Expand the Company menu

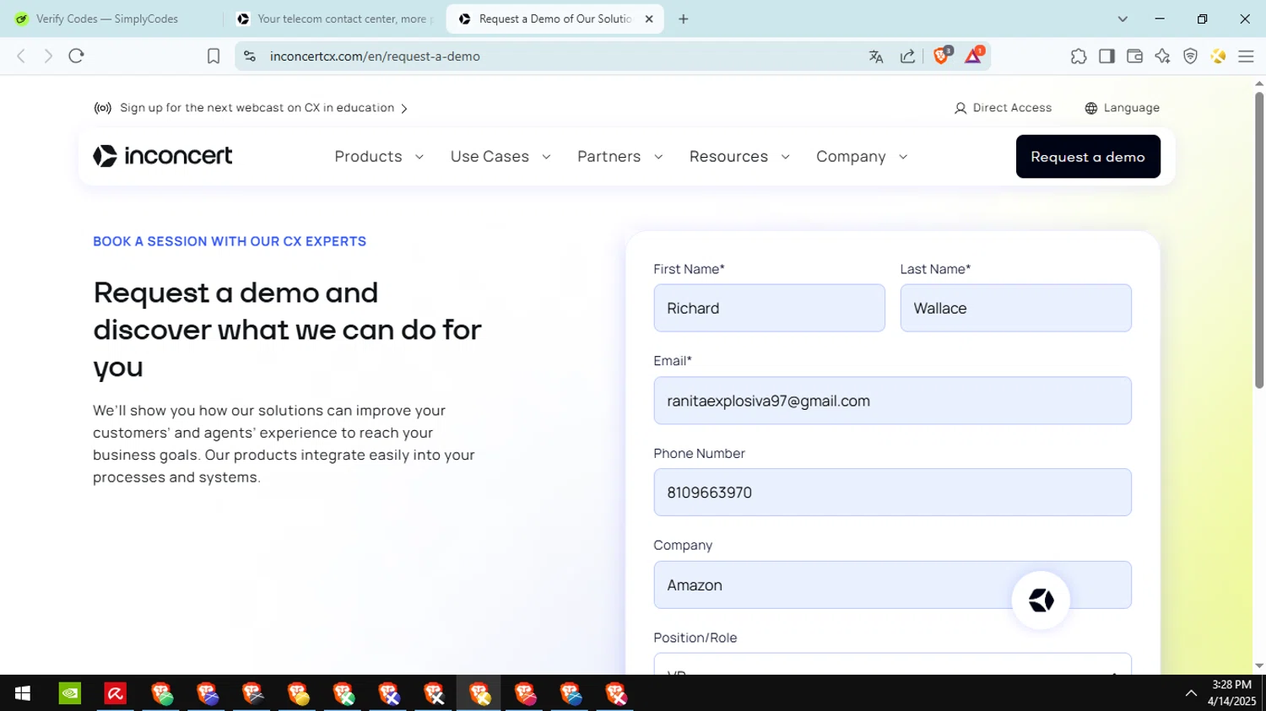(862, 157)
